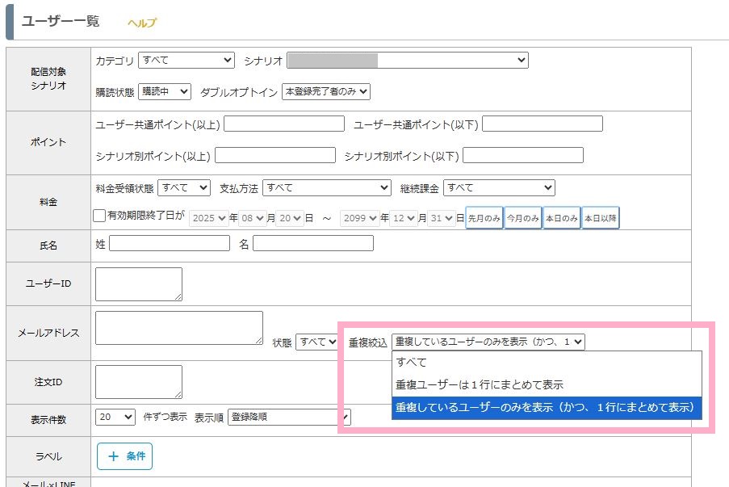Click ユーザー共通ポイント(以上) input field

(283, 124)
